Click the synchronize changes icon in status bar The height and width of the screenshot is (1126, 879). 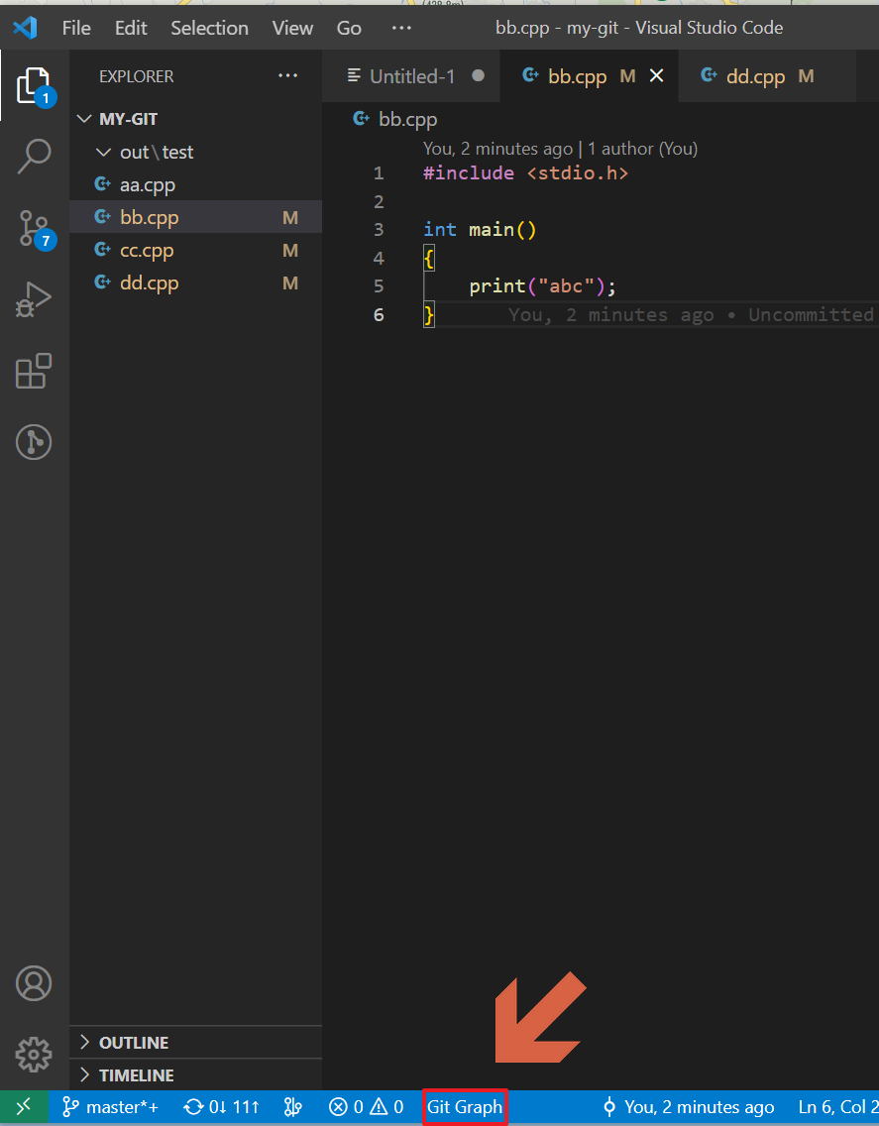point(220,1106)
